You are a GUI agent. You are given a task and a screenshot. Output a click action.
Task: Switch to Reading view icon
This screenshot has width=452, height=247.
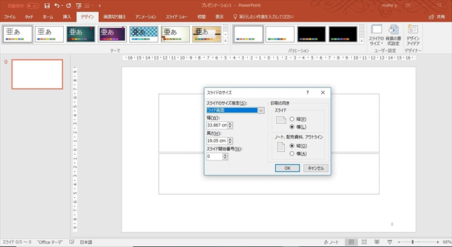pyautogui.click(x=376, y=242)
